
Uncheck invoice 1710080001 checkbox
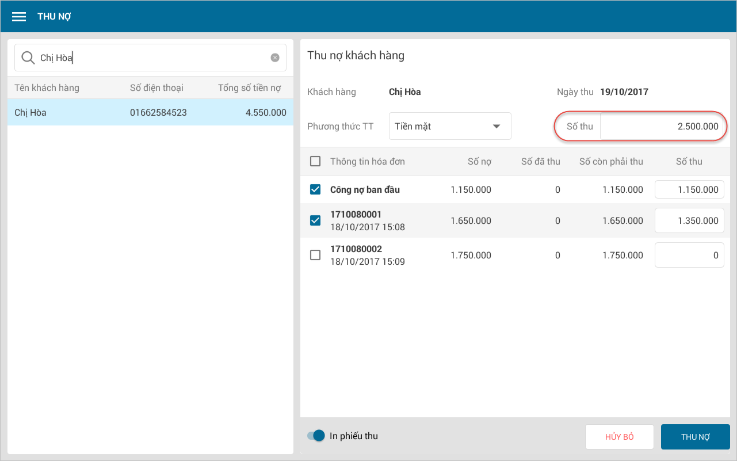[315, 220]
